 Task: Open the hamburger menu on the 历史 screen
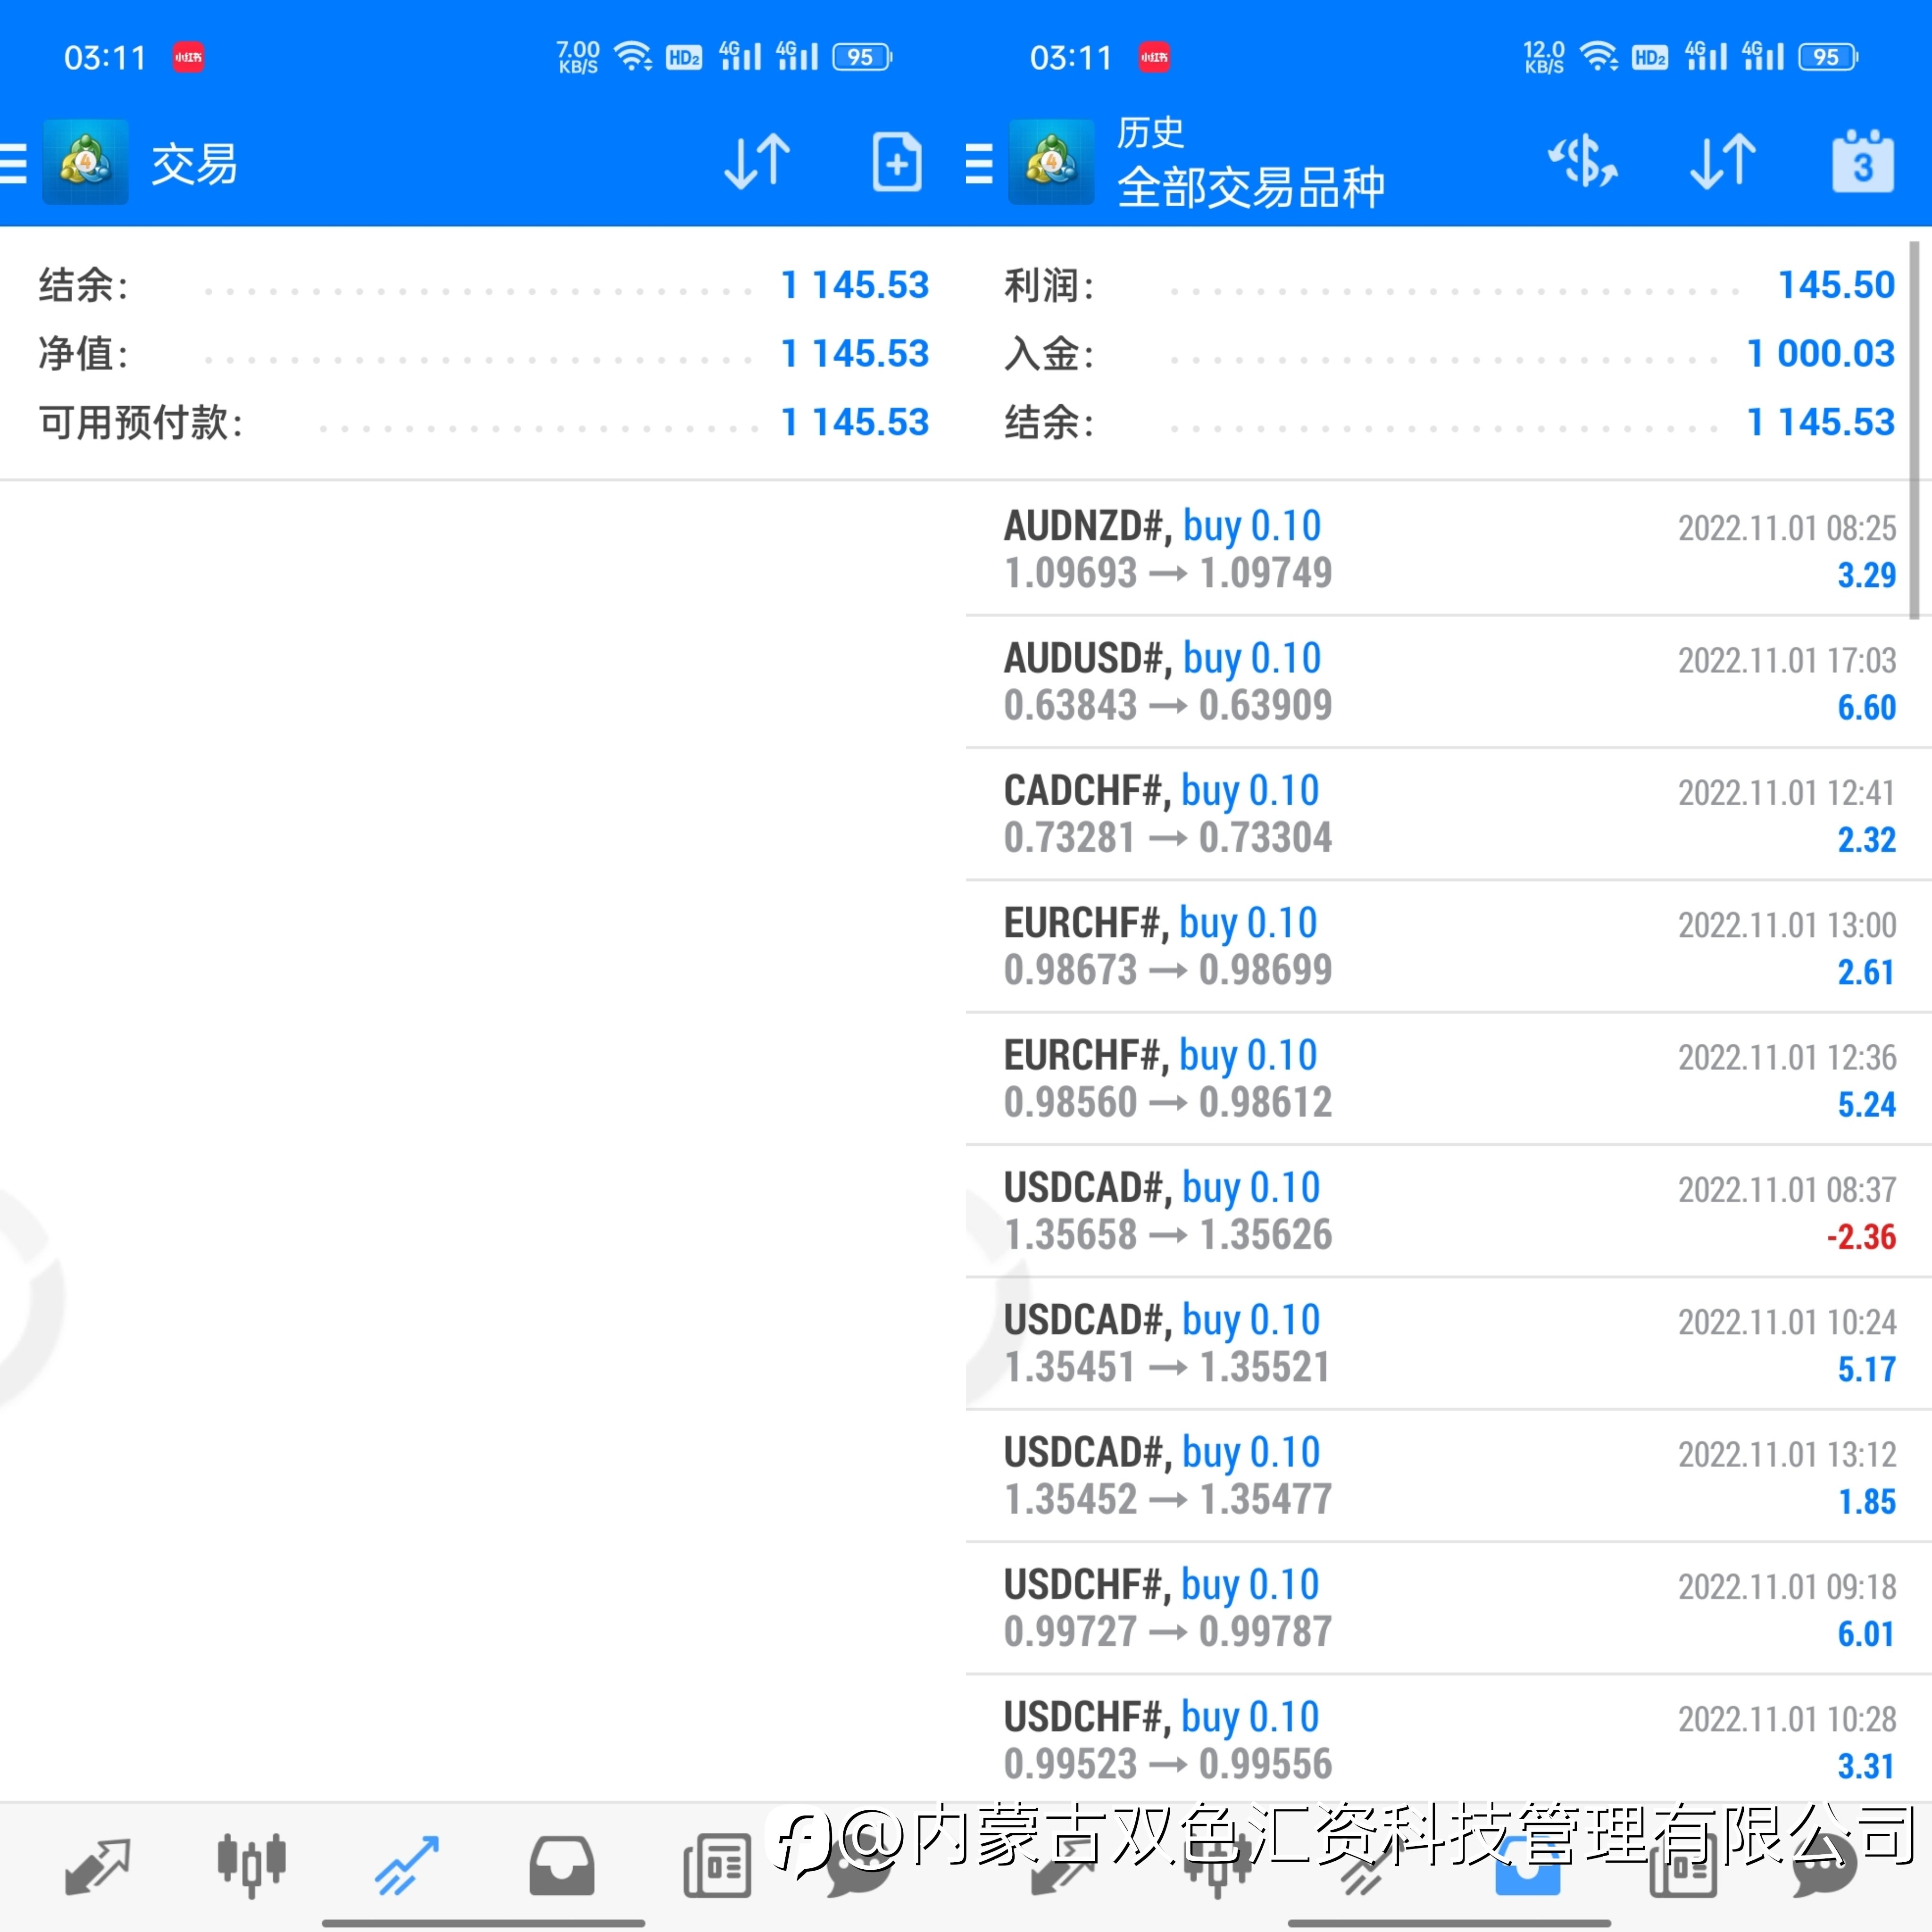pyautogui.click(x=979, y=163)
